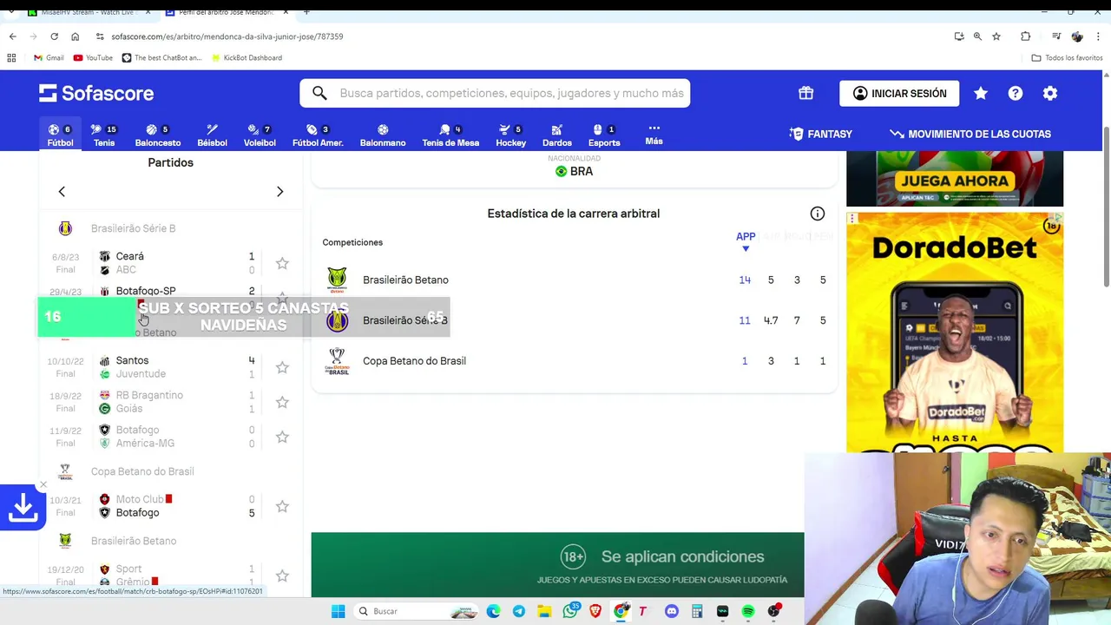Image resolution: width=1111 pixels, height=625 pixels.
Task: Open Discord from the taskbar
Action: tap(671, 611)
